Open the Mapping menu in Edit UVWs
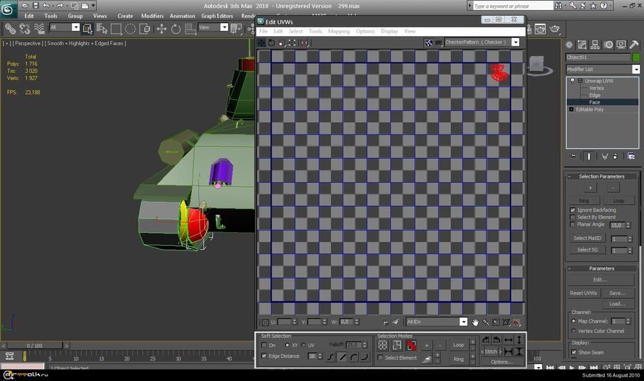Screen dimensions: 644x381 tap(338, 31)
